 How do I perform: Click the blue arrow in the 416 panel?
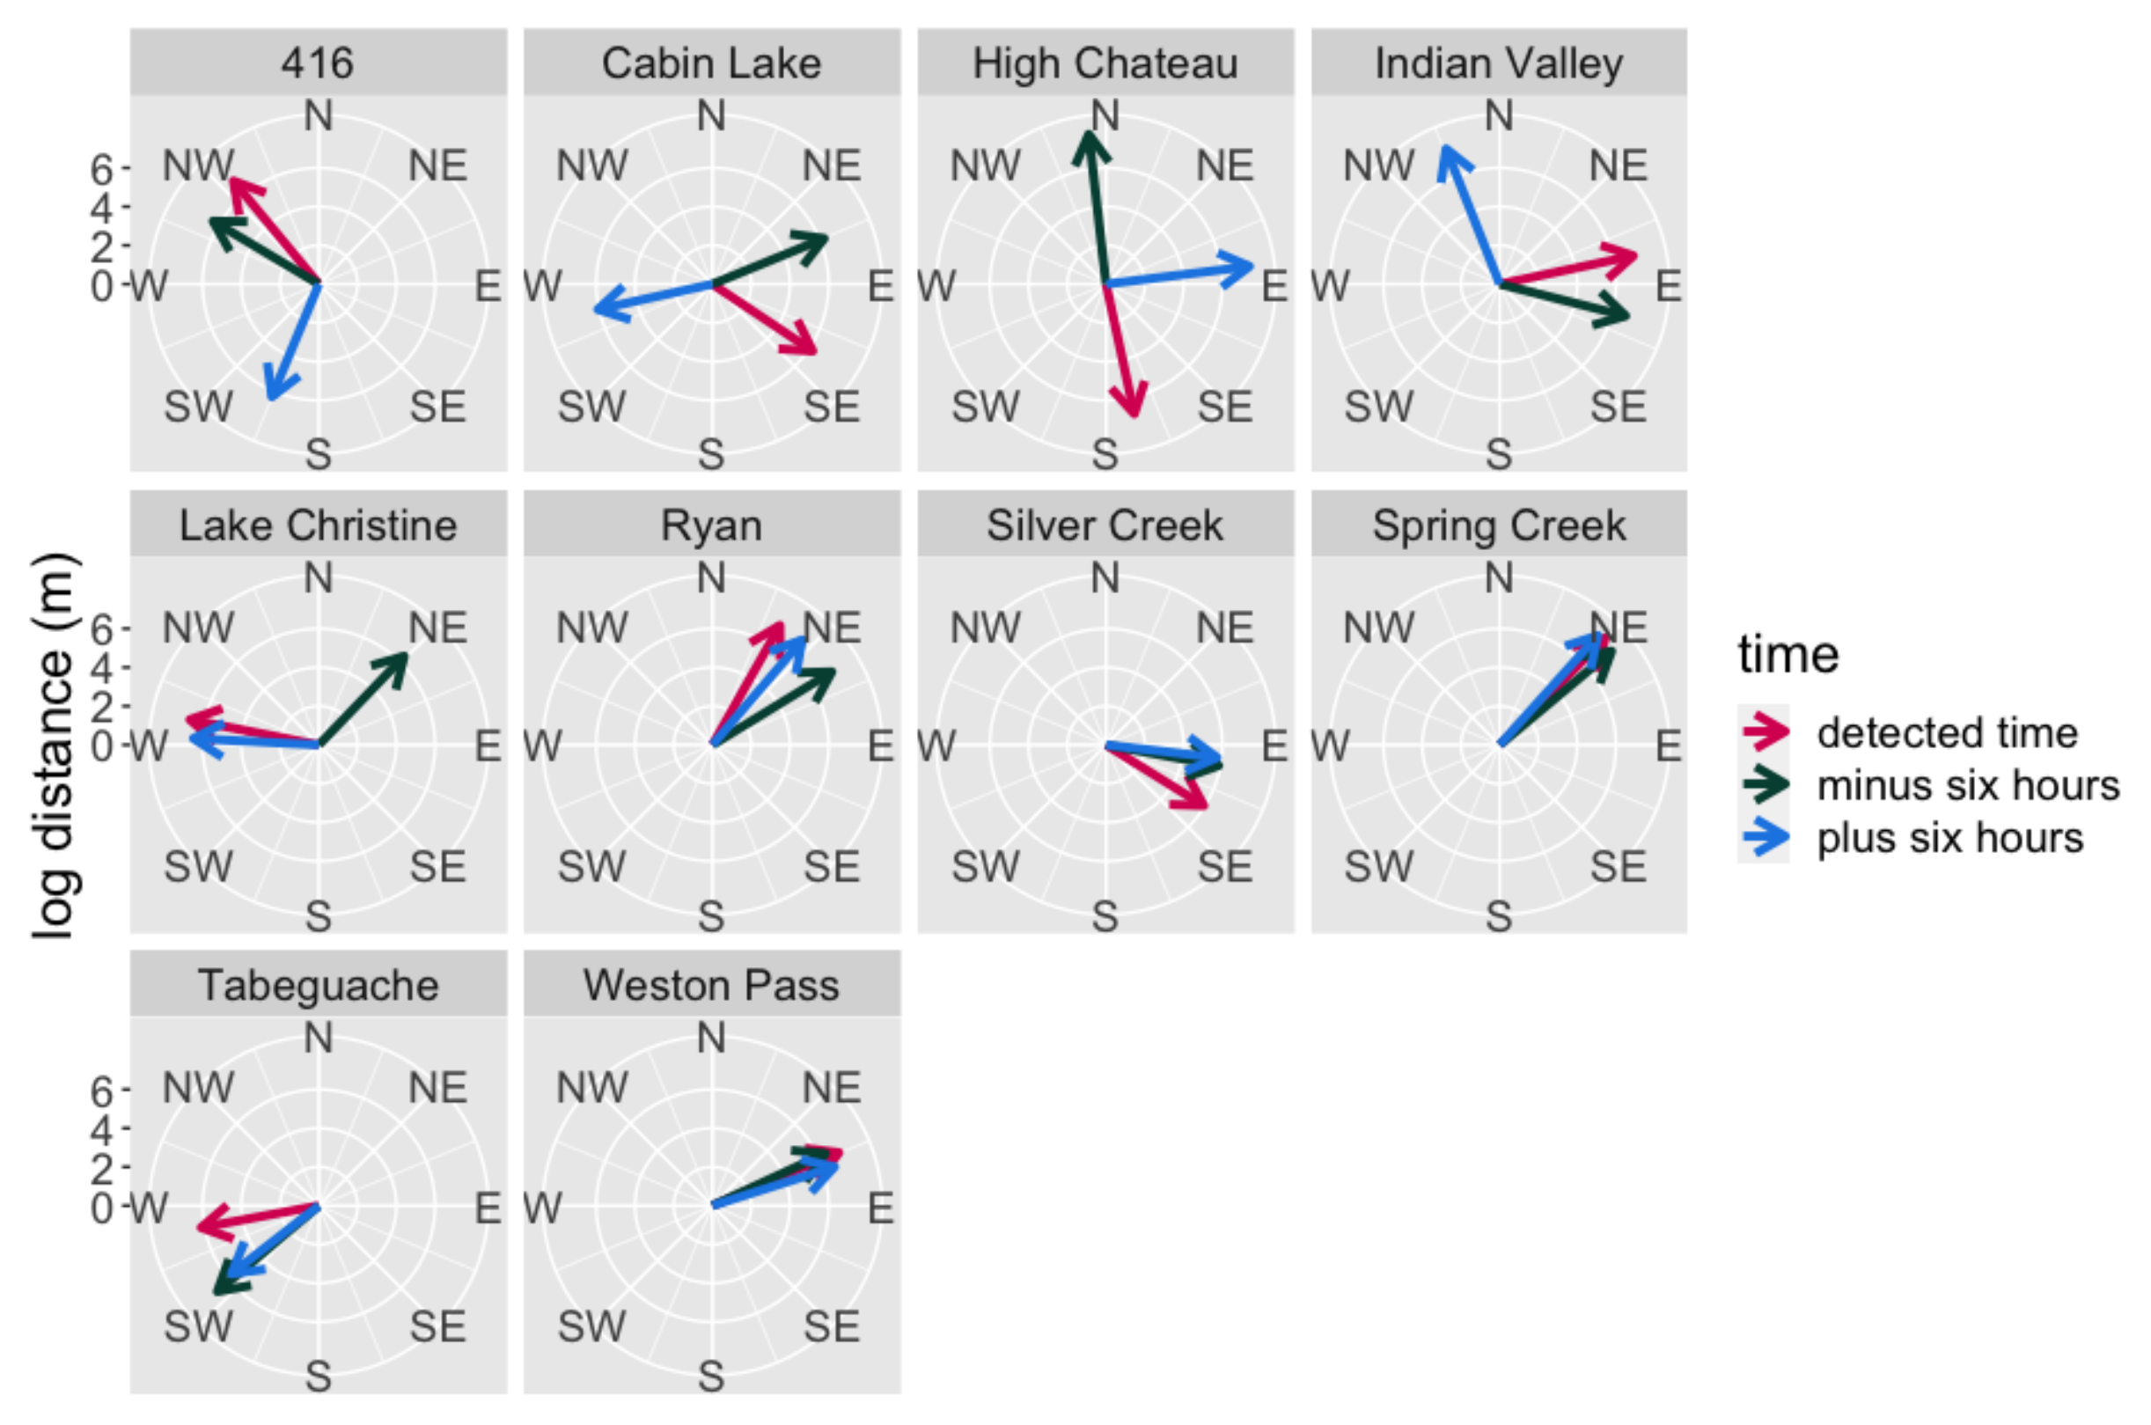tap(294, 342)
